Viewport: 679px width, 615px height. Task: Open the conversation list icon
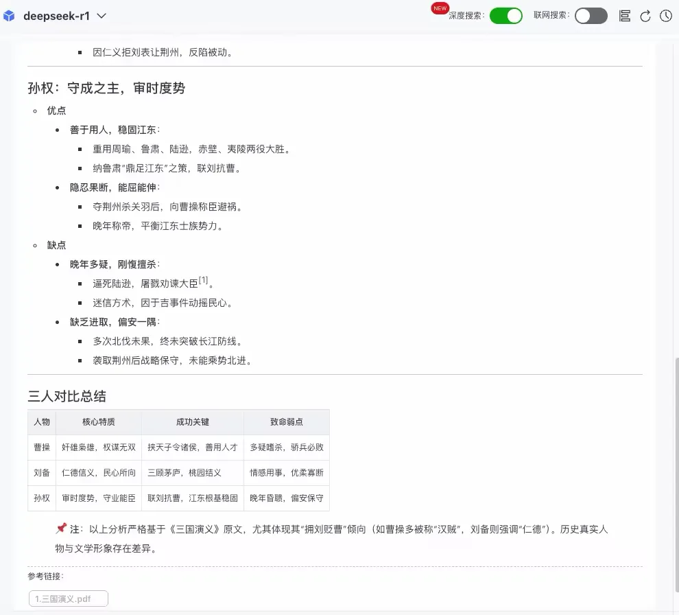(x=624, y=16)
